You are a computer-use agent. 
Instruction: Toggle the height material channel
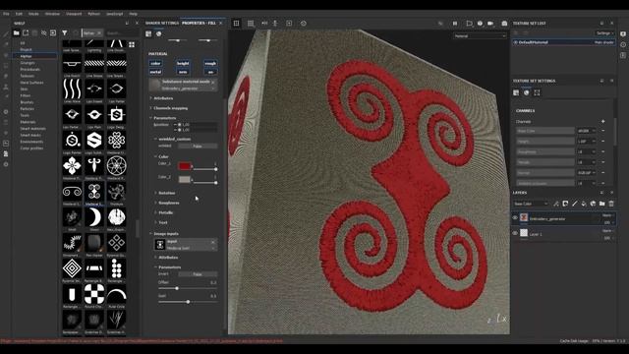[x=183, y=63]
